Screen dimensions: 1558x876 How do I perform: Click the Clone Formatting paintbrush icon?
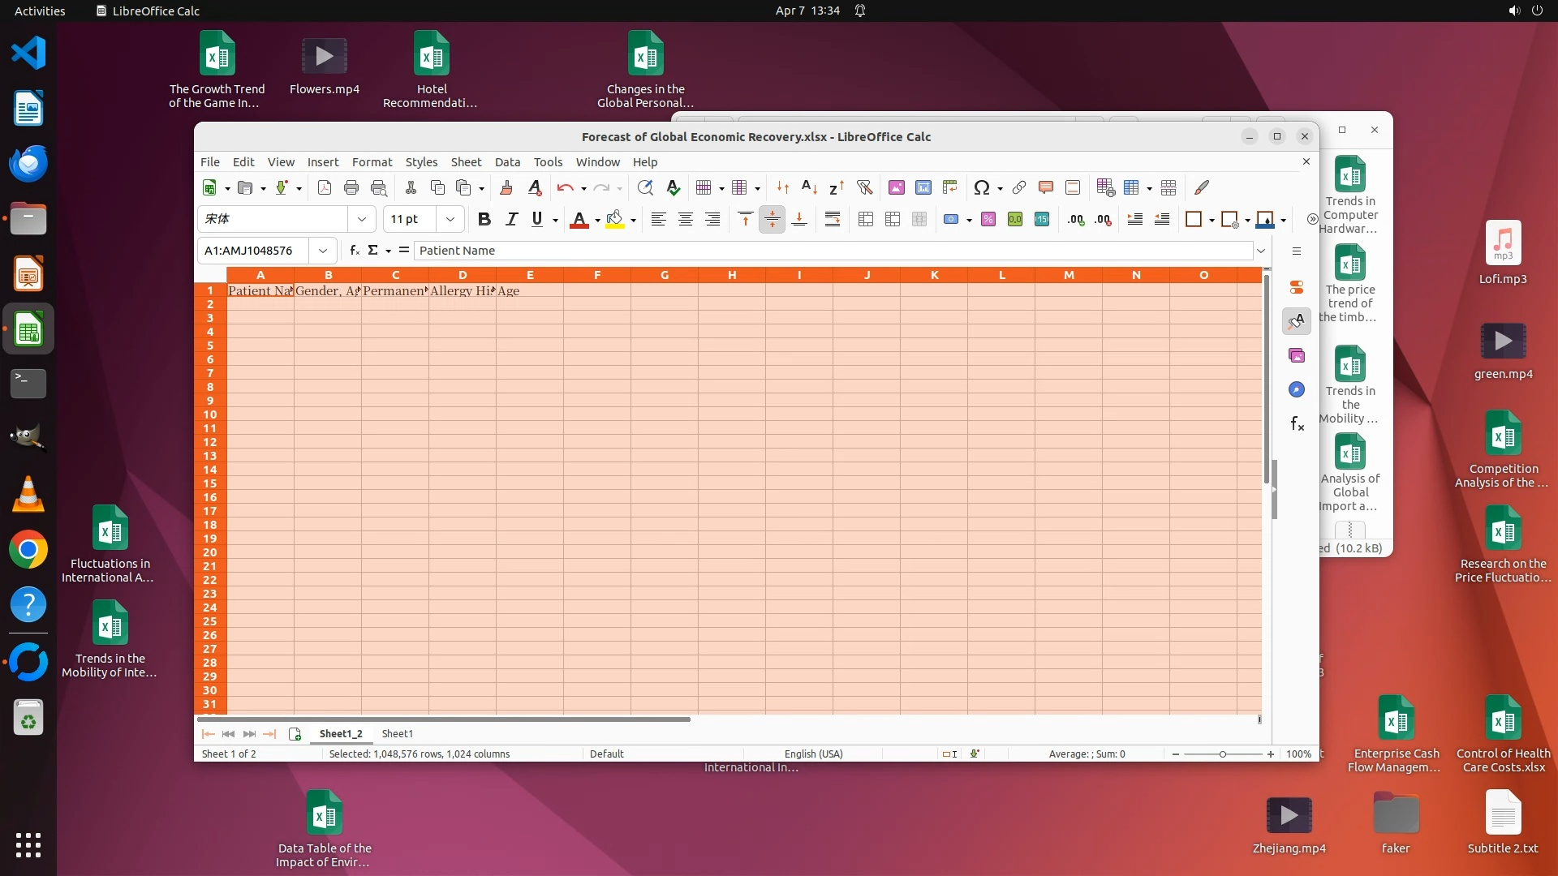click(x=506, y=188)
